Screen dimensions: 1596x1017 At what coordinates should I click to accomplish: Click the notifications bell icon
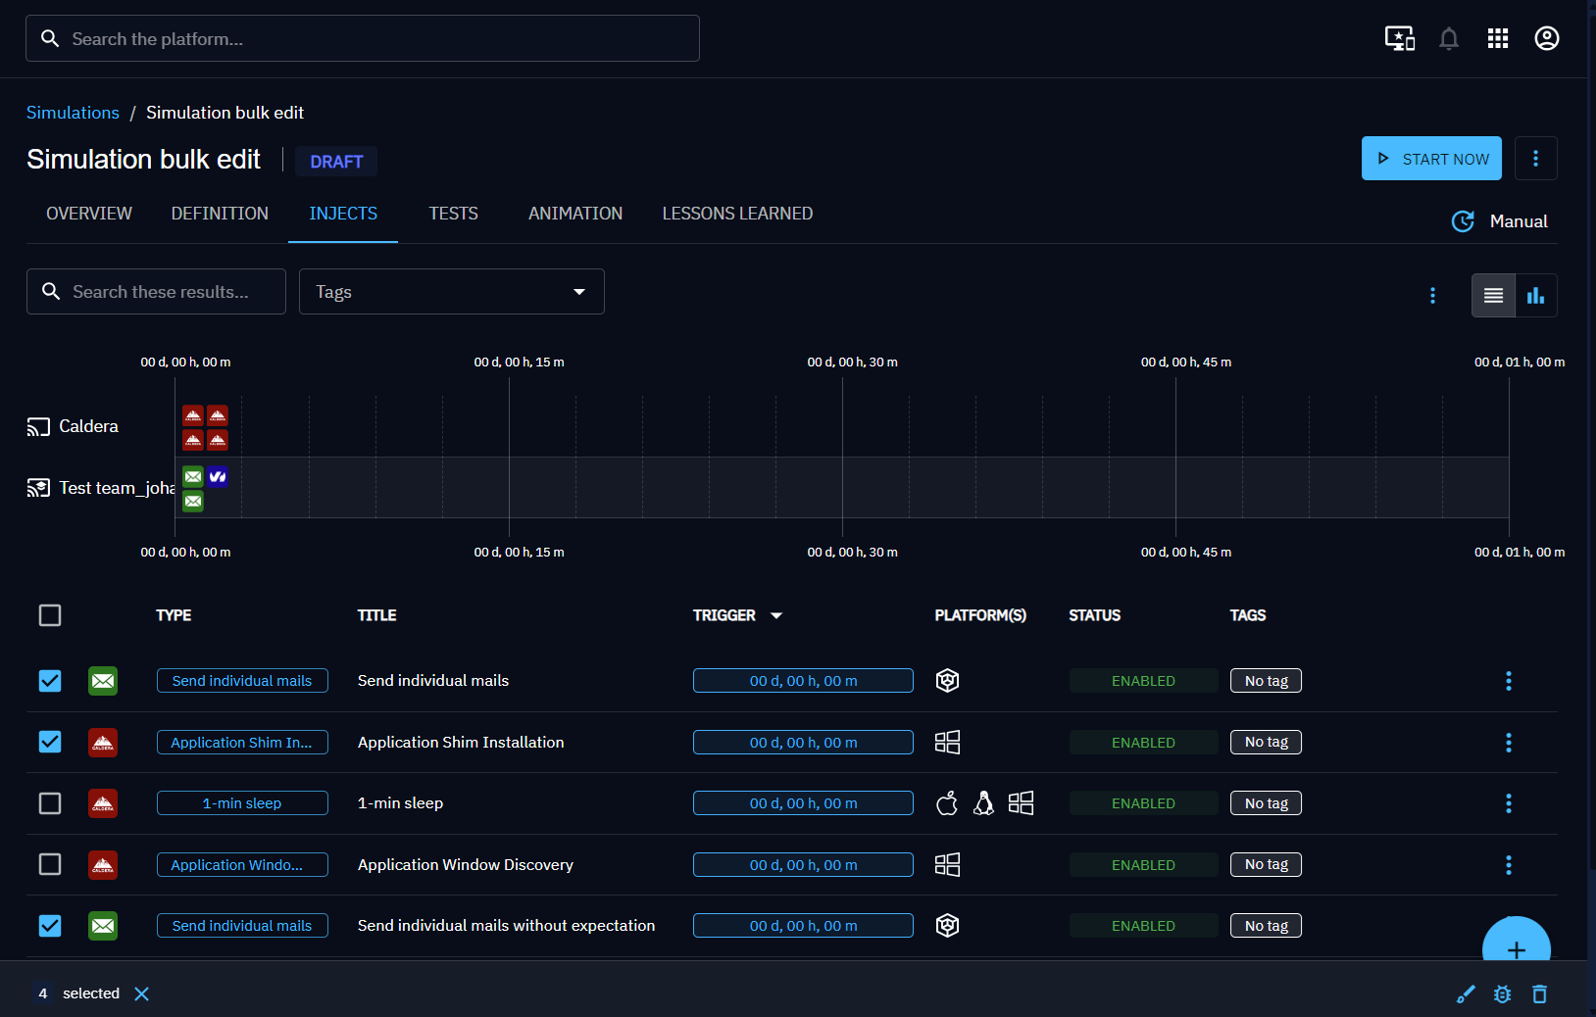(x=1448, y=39)
